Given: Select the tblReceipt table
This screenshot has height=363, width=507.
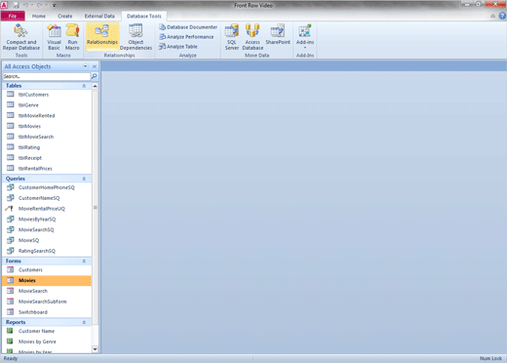Looking at the screenshot, I should [x=47, y=158].
